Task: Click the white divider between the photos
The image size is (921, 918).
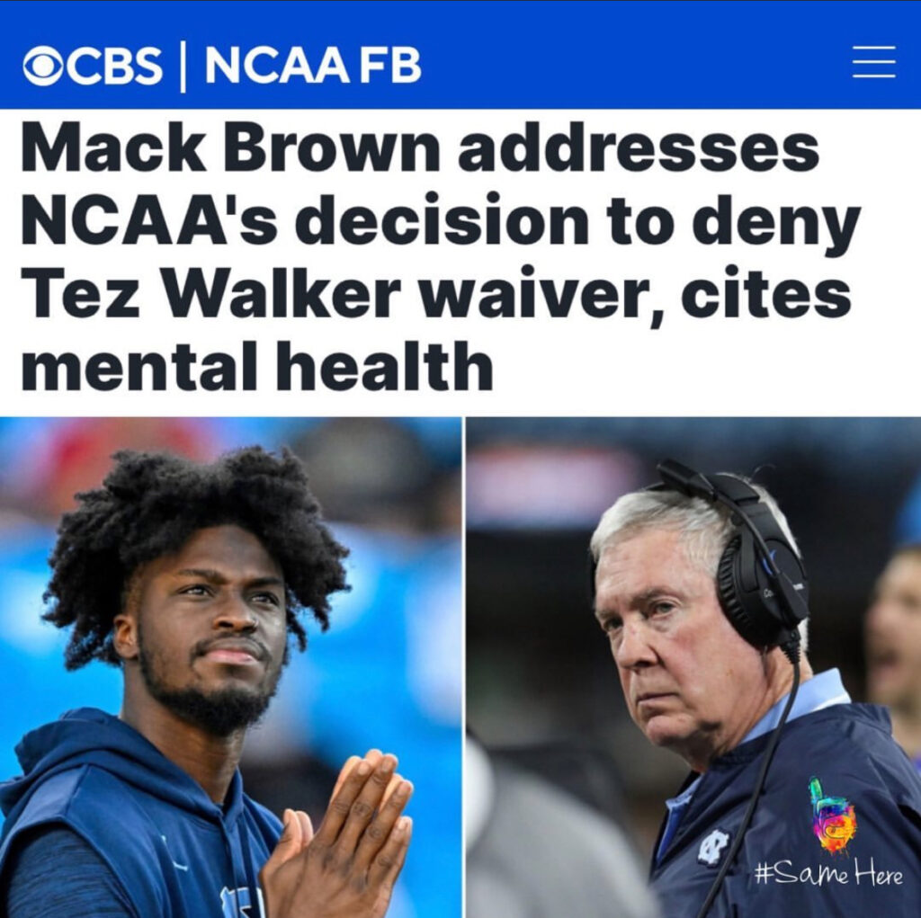Action: pos(465,667)
